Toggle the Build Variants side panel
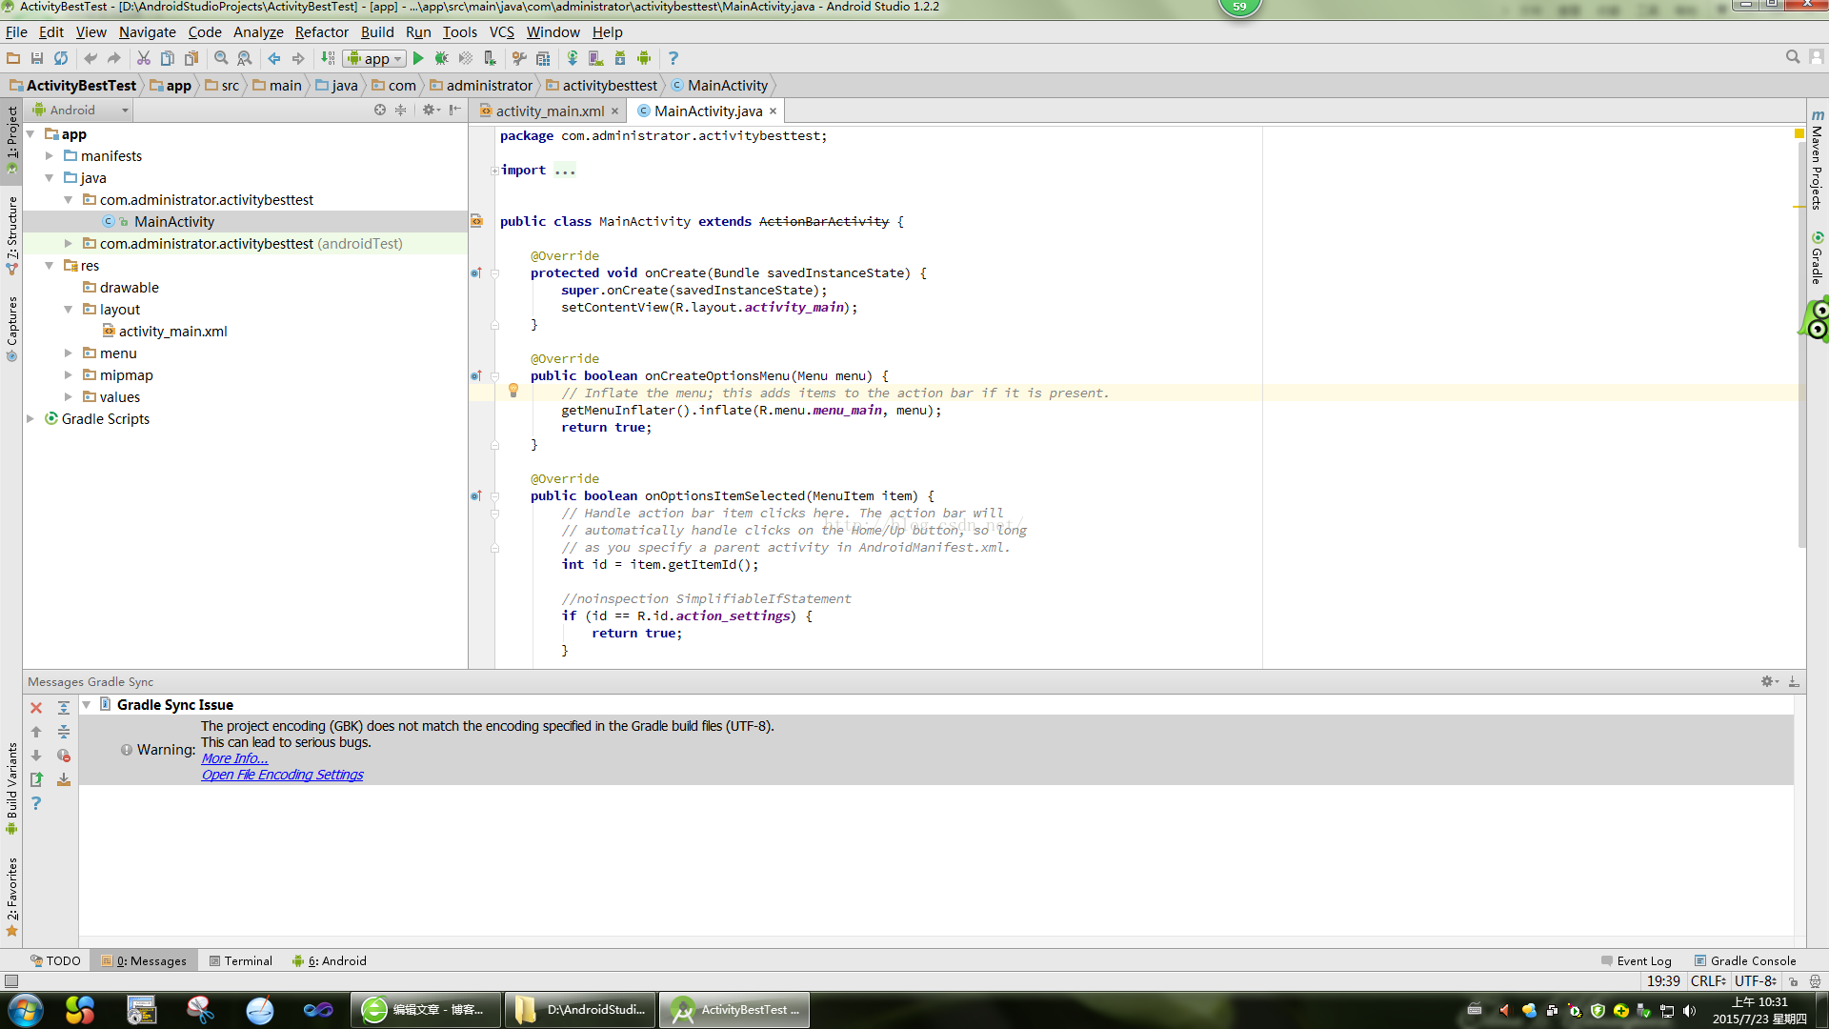1829x1029 pixels. [11, 789]
